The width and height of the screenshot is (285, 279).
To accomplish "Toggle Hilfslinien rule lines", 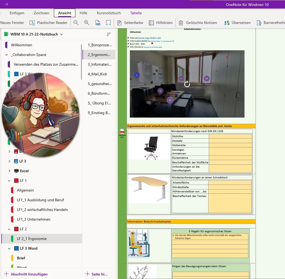I will (x=161, y=23).
